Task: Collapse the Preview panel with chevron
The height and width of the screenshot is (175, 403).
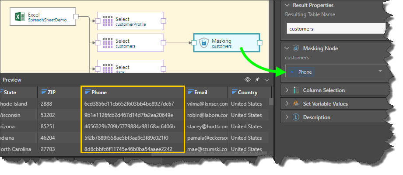Action: point(266,80)
